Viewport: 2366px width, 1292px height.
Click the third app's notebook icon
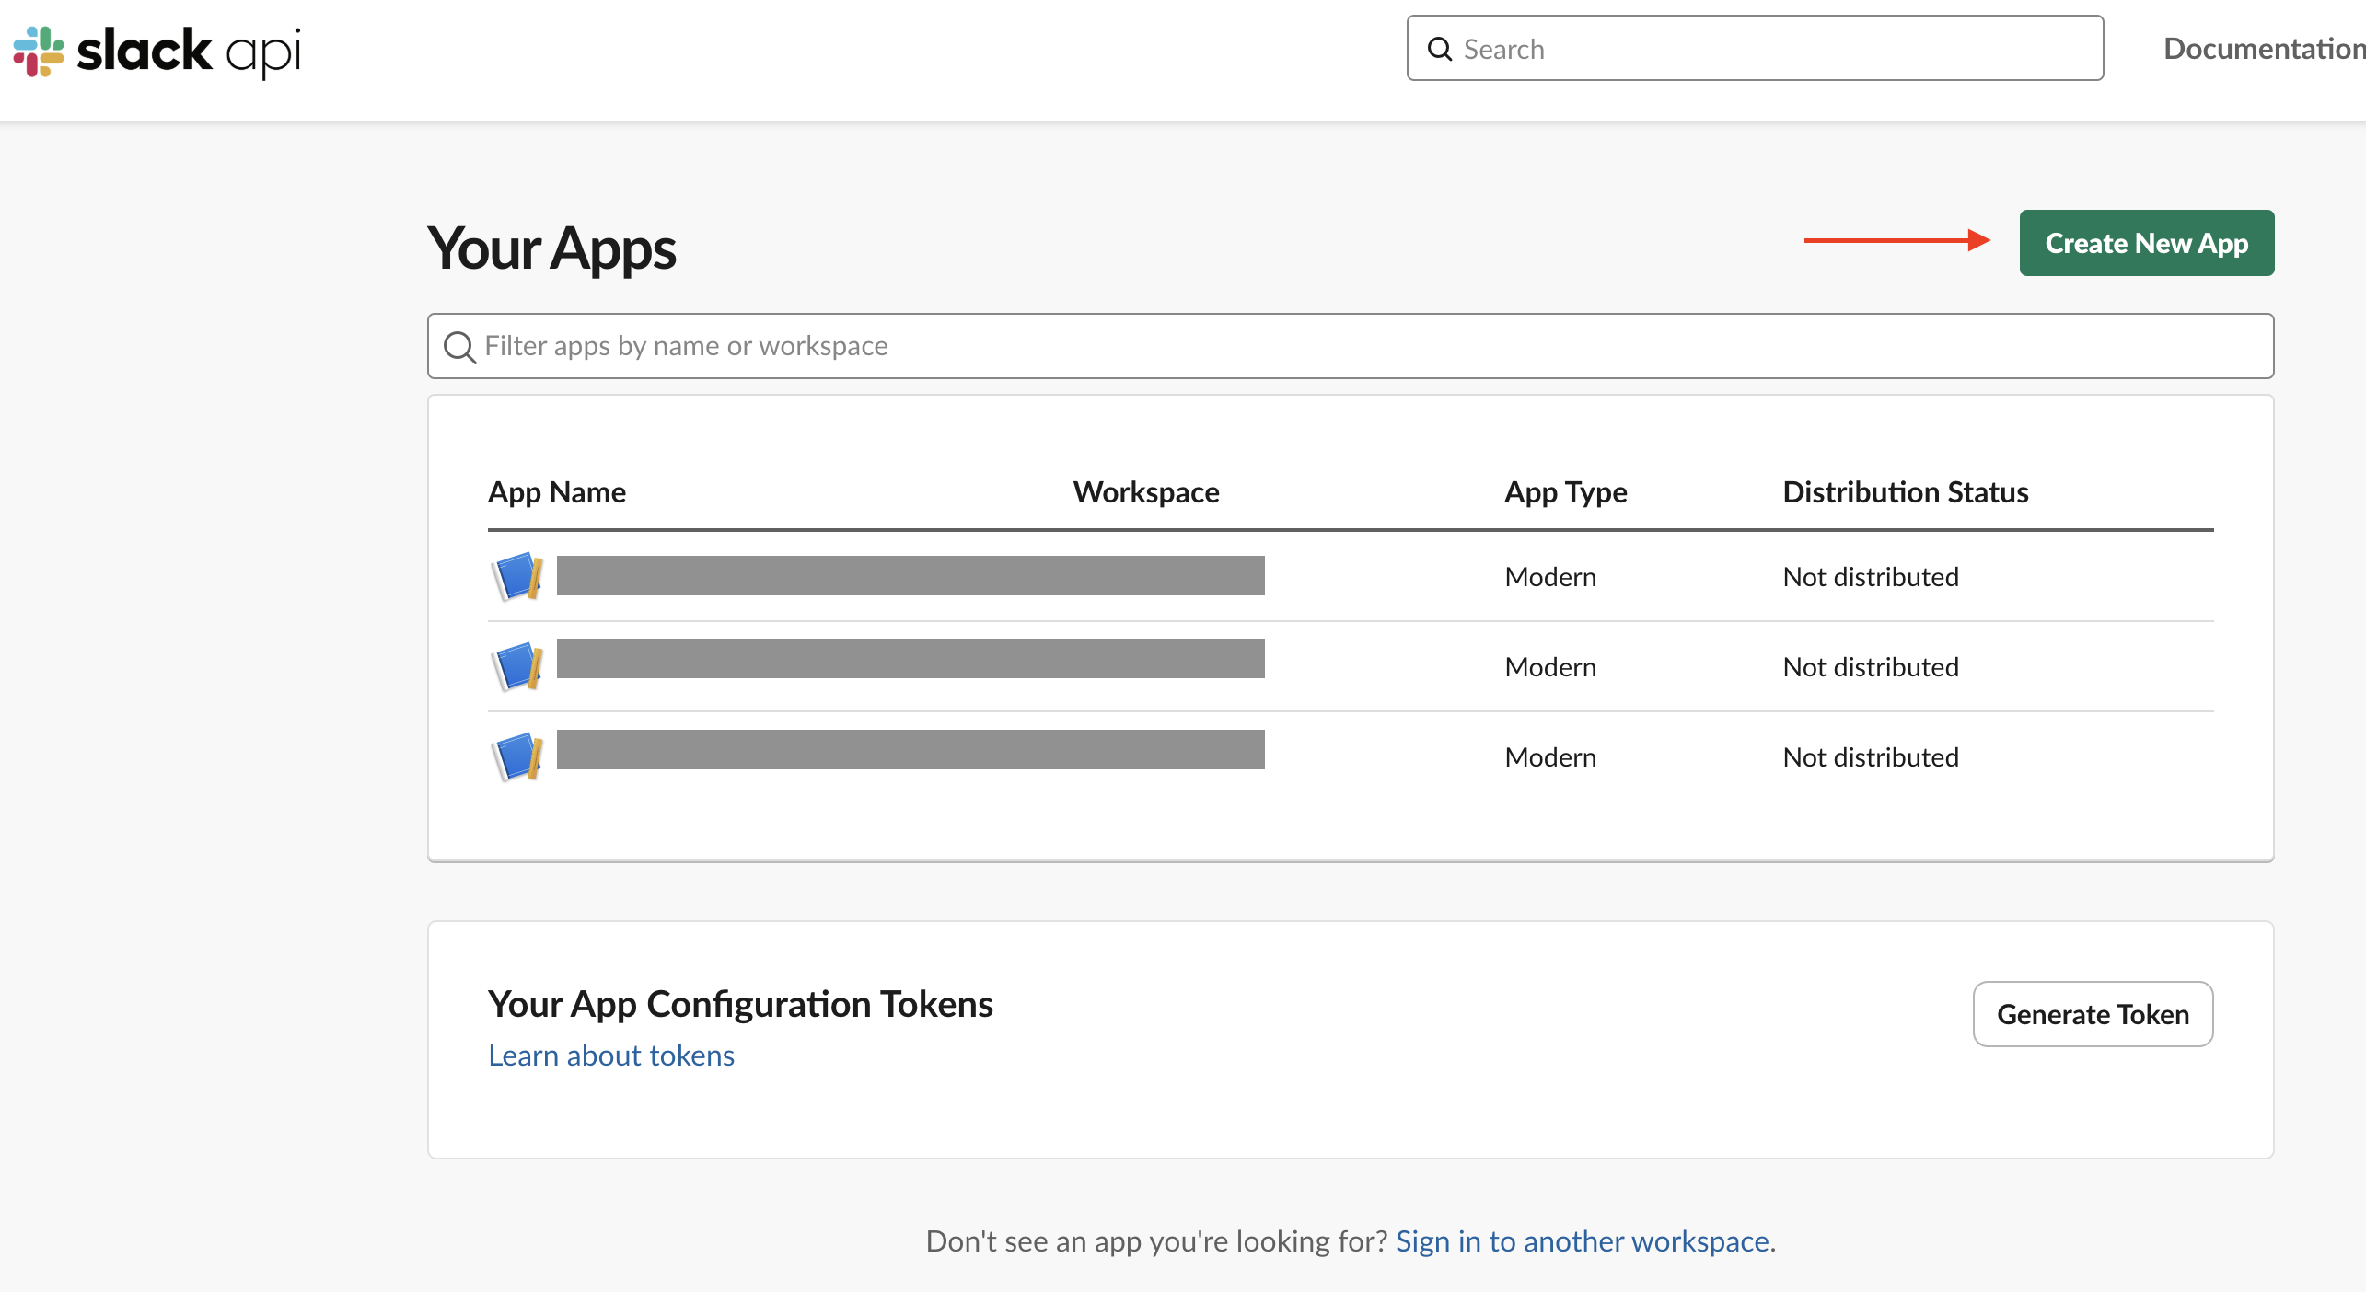click(x=517, y=756)
